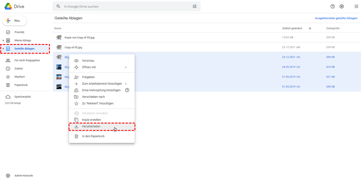
Task: Expand the Meine Ablage tree
Action: tap(3, 40)
